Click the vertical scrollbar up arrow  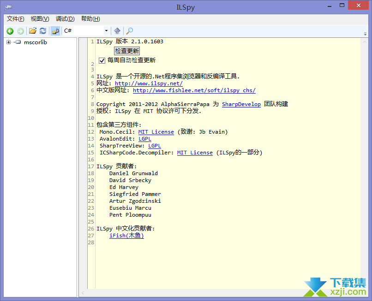pyautogui.click(x=365, y=42)
